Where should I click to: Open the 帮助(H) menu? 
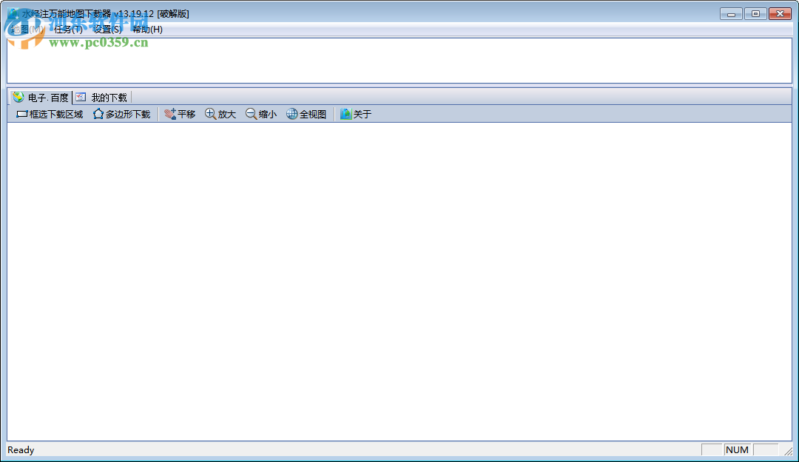147,30
